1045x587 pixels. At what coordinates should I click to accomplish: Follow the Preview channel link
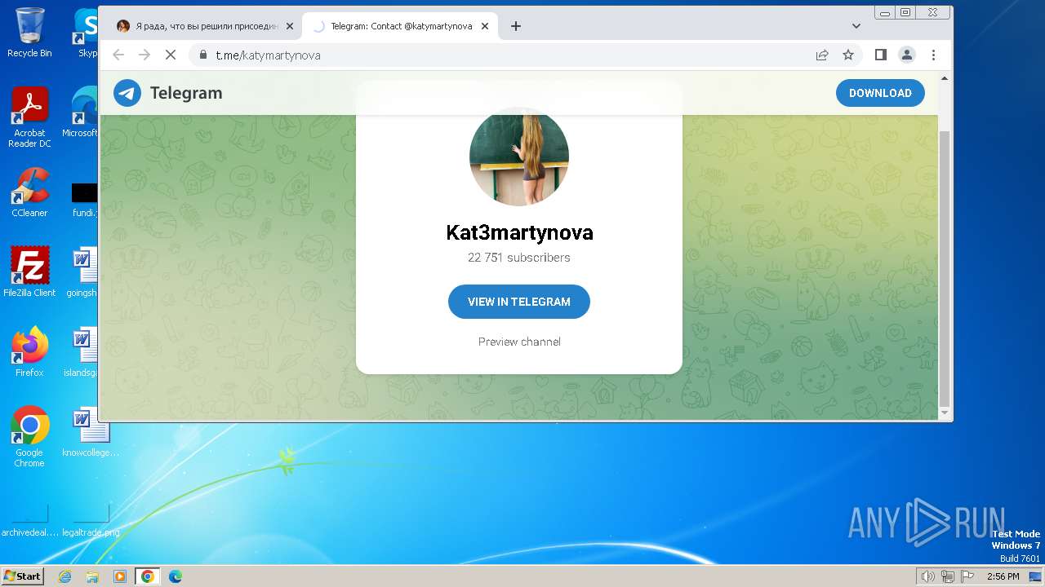[x=519, y=342]
